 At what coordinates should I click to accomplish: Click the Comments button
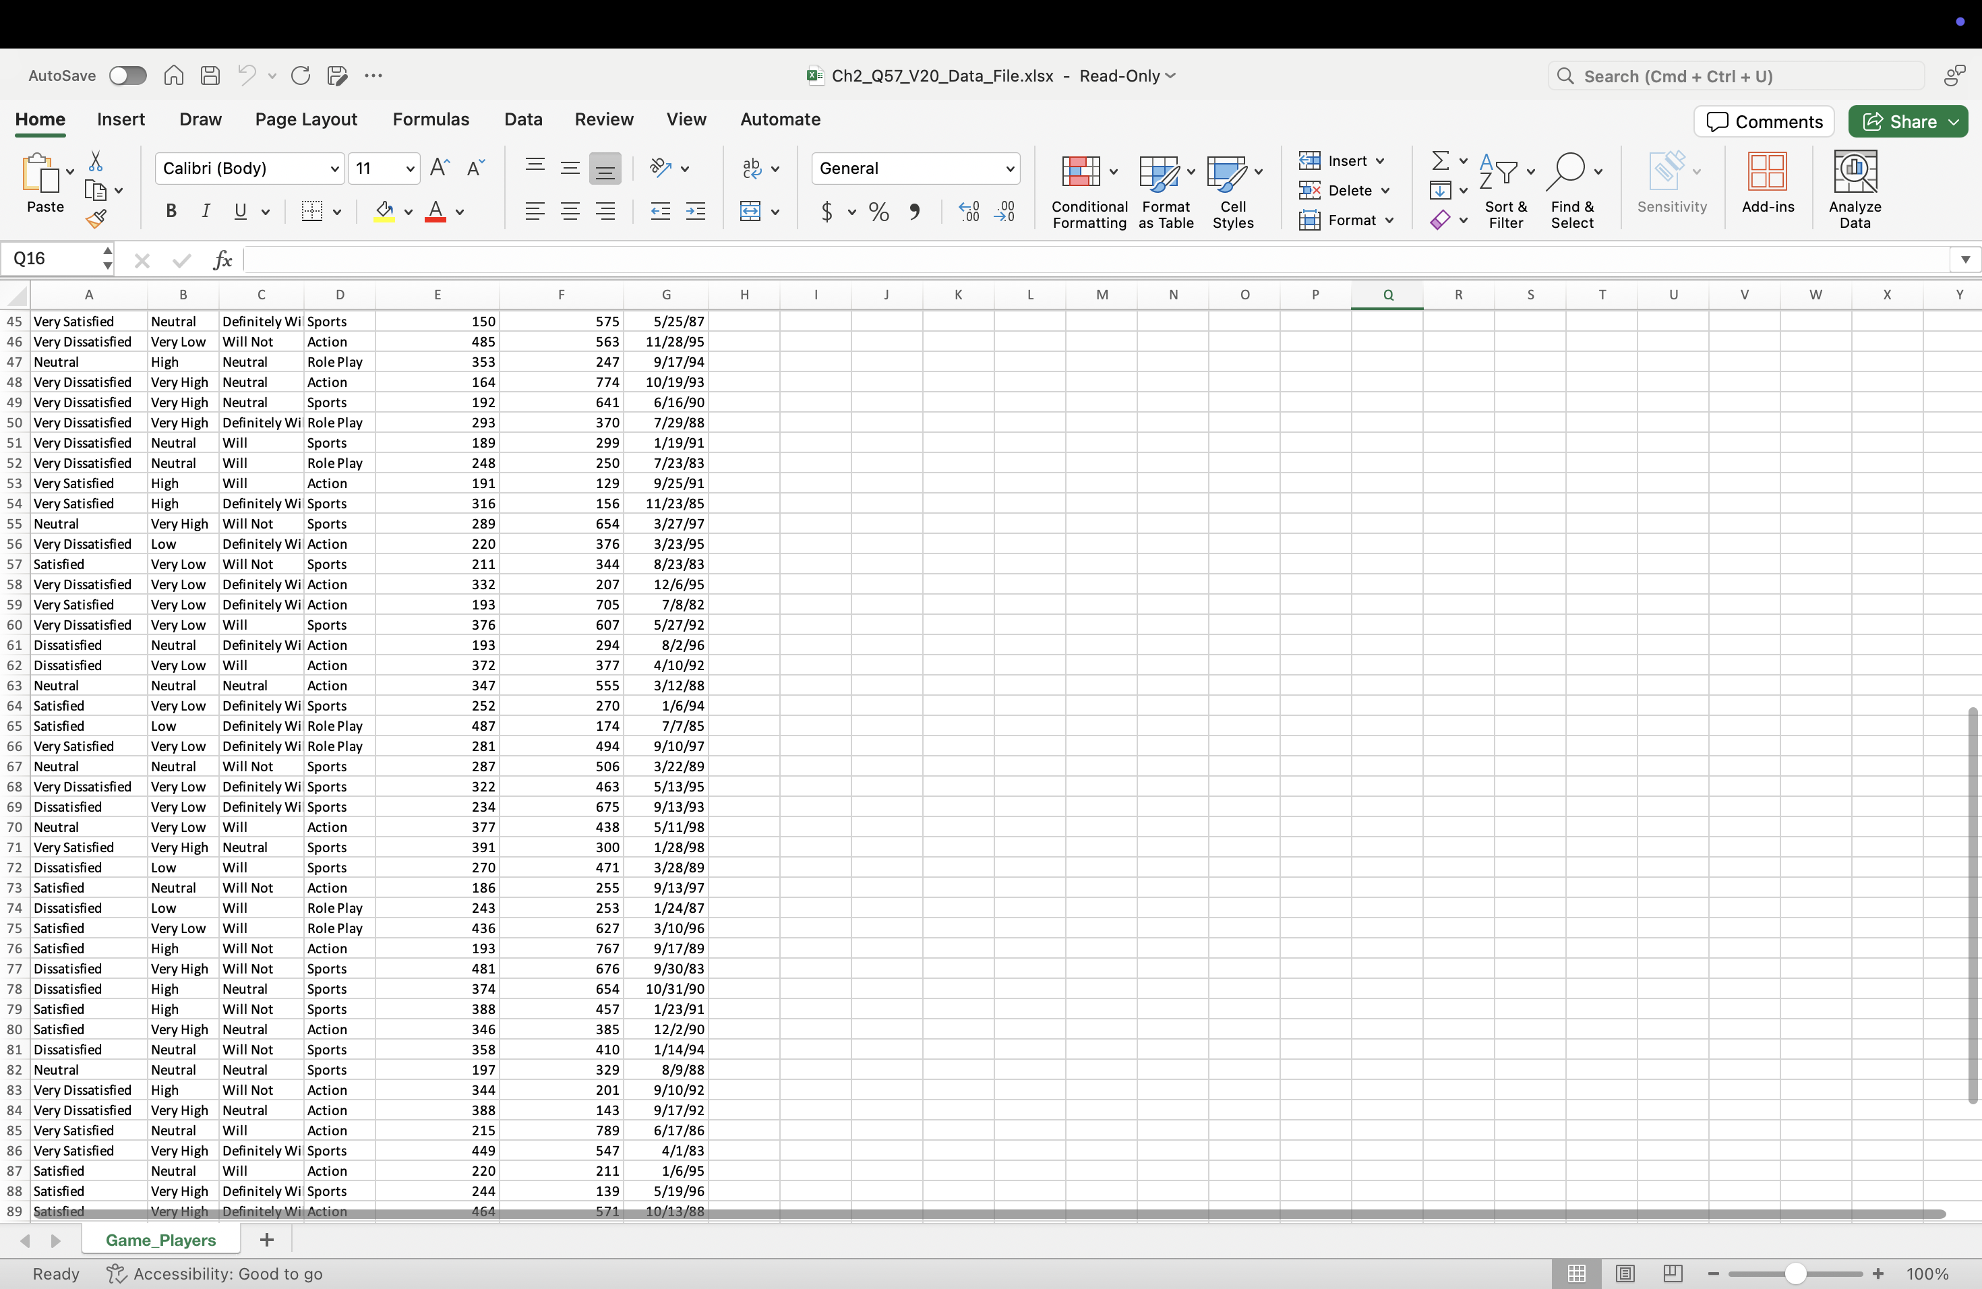pyautogui.click(x=1764, y=121)
